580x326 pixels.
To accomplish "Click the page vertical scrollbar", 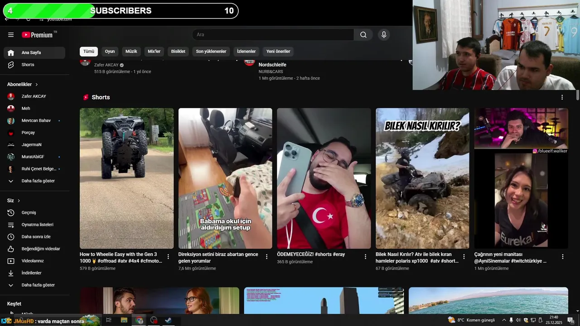I will click(577, 96).
